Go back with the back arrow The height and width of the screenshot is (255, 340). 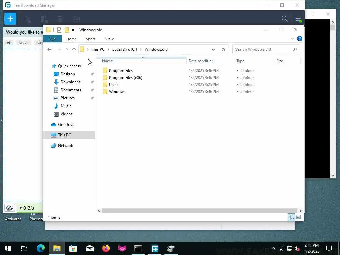[49, 50]
